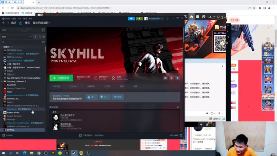The height and width of the screenshot is (156, 277).
Task: Open File Explorer from taskbar
Action: coord(32,153)
